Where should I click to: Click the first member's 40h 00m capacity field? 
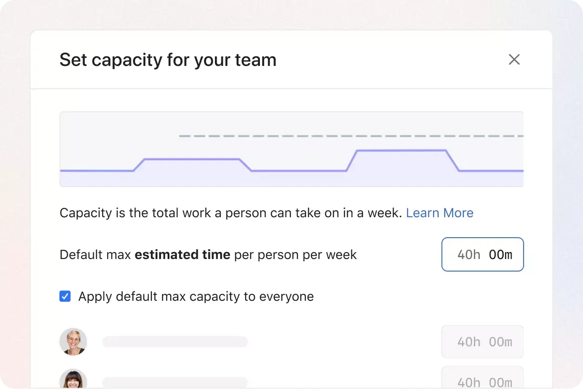482,342
